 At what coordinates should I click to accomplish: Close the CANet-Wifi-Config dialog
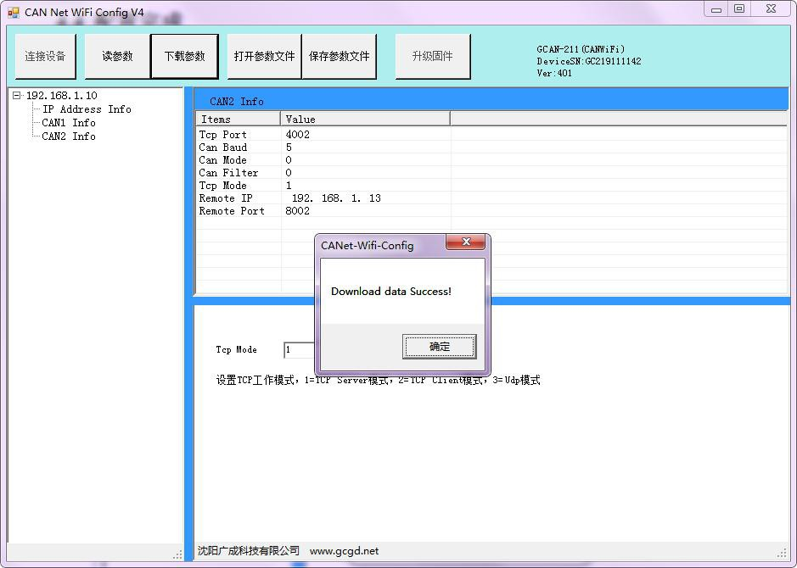click(465, 243)
